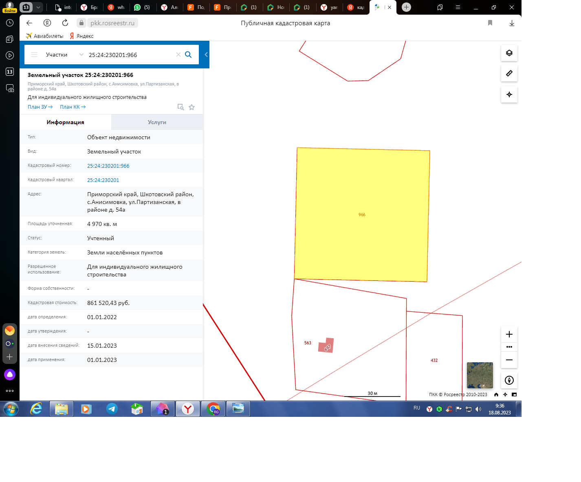The height and width of the screenshot is (482, 581).
Task: Click the RU language indicator
Action: click(417, 408)
